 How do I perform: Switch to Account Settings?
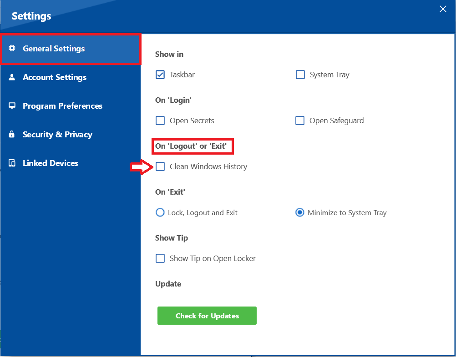[71, 77]
